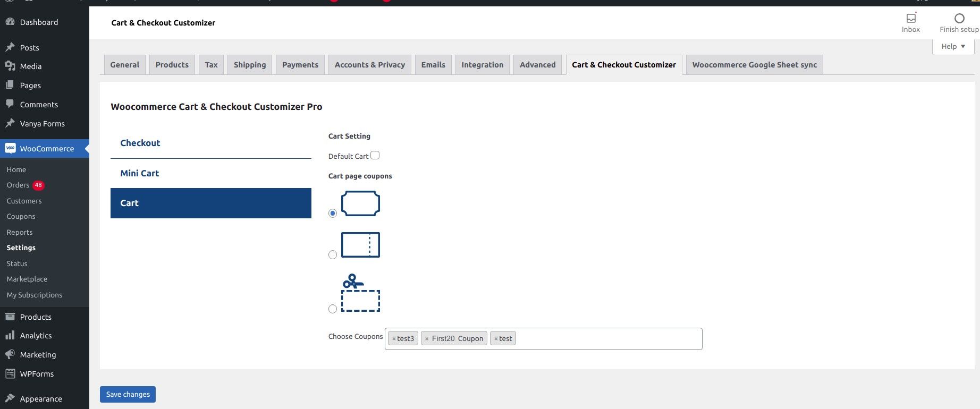
Task: Open My Subscriptions
Action: coord(35,295)
